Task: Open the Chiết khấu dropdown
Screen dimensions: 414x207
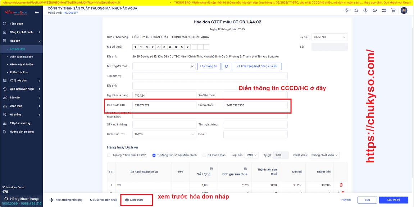Action: (324, 155)
